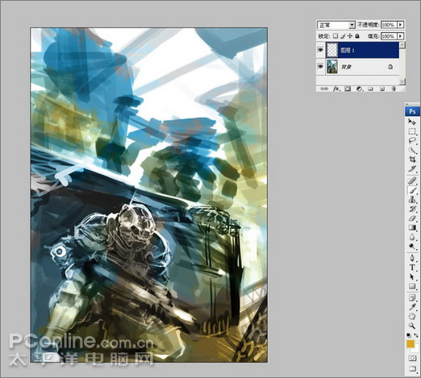Select the 背景 layer name
Image resolution: width=421 pixels, height=378 pixels.
(x=346, y=67)
